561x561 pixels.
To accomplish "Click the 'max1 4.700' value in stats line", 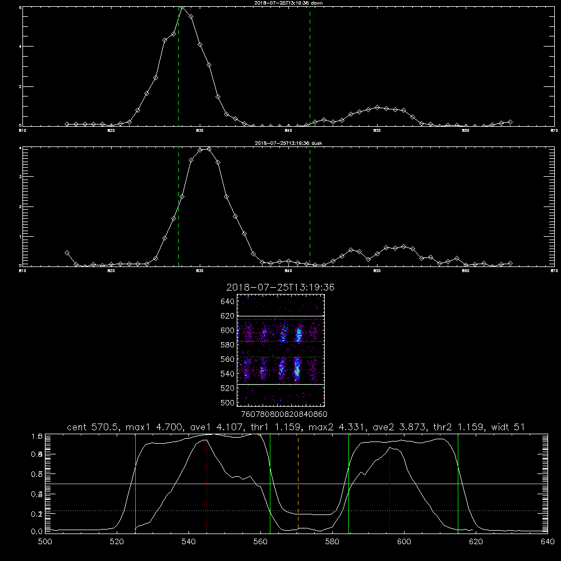I will (154, 427).
